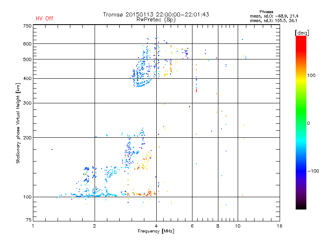Click the '1' x-axis tick label
The image size is (329, 246).
click(x=33, y=226)
